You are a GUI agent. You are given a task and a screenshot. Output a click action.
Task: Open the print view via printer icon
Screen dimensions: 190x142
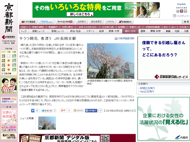pyautogui.click(x=116, y=38)
